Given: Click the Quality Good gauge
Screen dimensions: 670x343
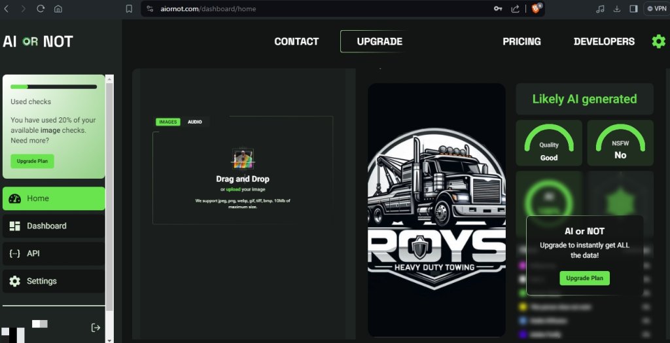Looking at the screenshot, I should tap(549, 143).
